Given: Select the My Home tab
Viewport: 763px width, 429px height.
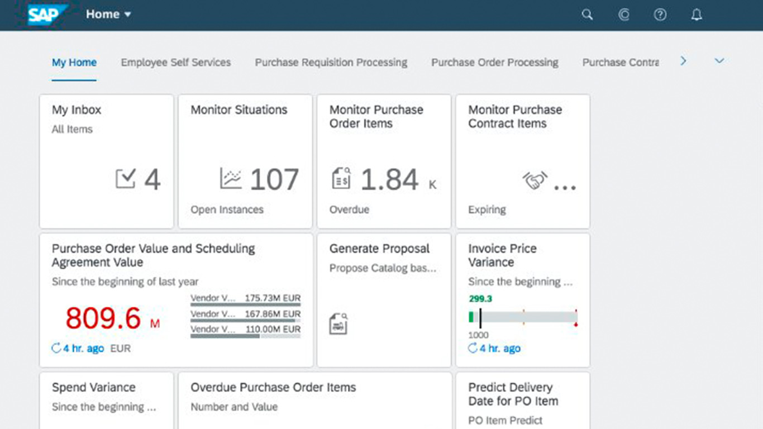Looking at the screenshot, I should point(74,63).
